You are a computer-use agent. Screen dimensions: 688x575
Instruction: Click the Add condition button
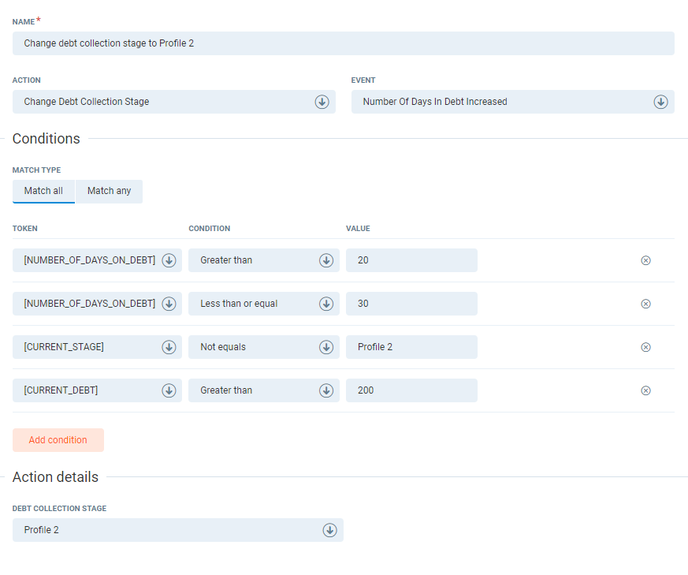(x=58, y=440)
